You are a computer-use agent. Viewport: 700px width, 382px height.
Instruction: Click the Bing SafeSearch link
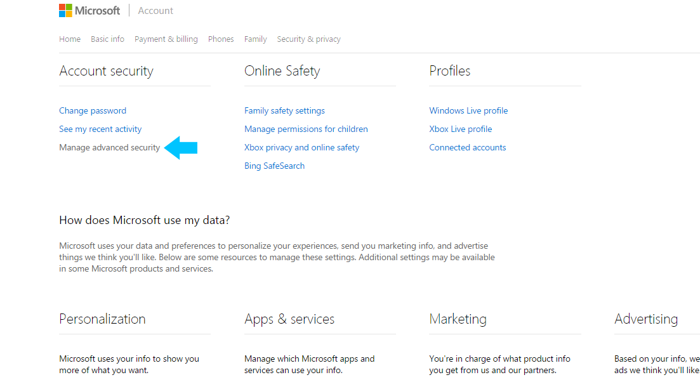(x=275, y=166)
